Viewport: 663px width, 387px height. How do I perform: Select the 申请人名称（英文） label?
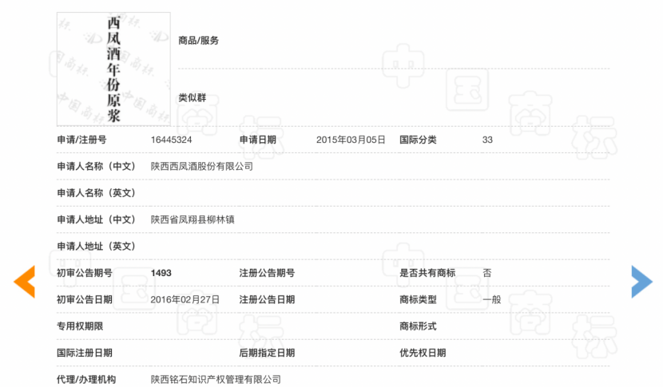(x=96, y=193)
